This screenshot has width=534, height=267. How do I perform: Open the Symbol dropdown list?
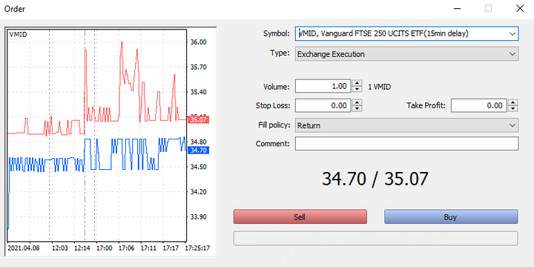(x=512, y=33)
